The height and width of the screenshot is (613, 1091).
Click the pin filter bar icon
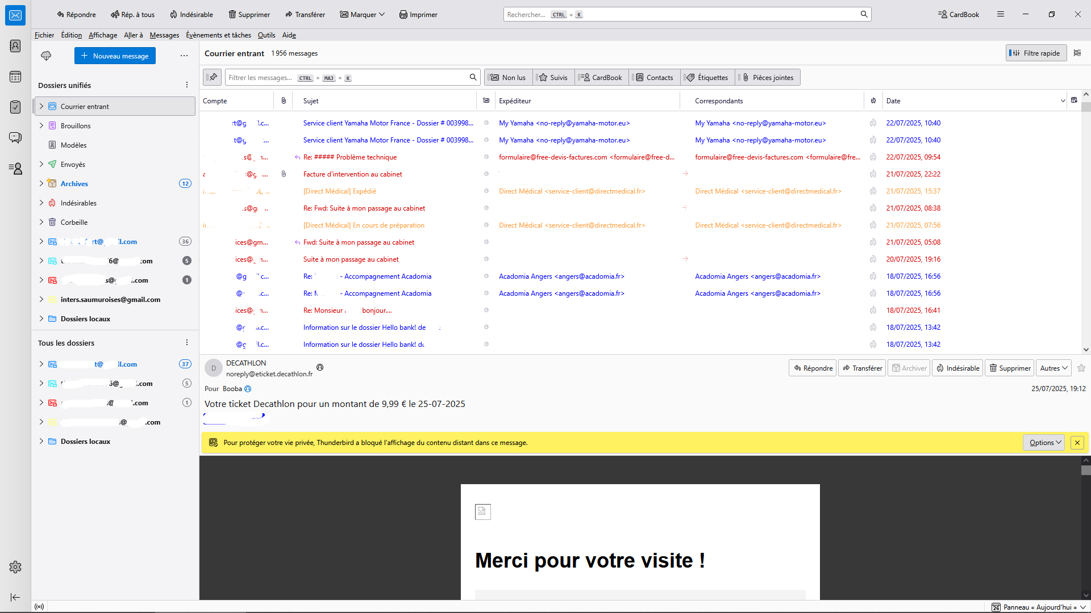click(213, 77)
